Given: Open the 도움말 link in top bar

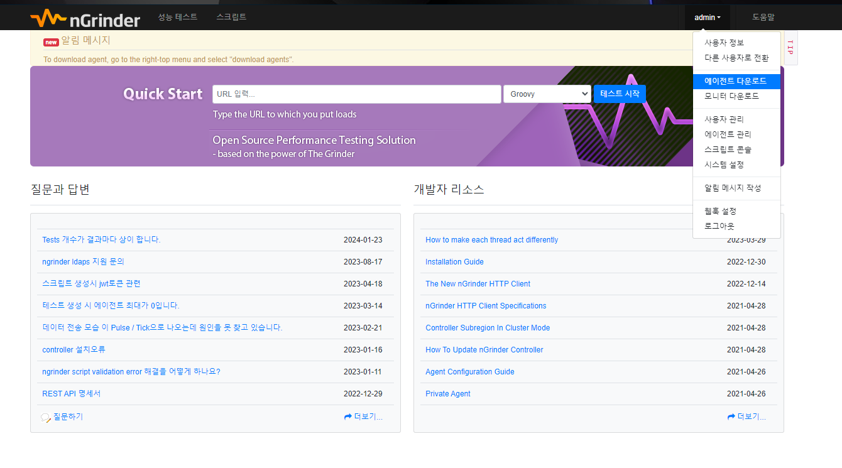Looking at the screenshot, I should [763, 17].
